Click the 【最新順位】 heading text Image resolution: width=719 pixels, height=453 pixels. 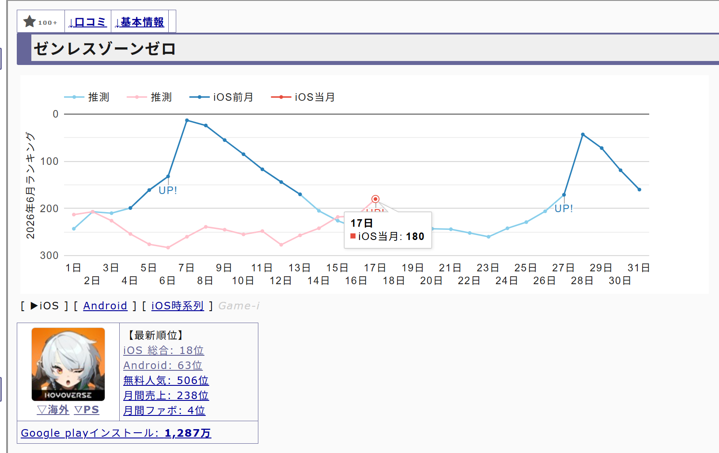point(155,335)
